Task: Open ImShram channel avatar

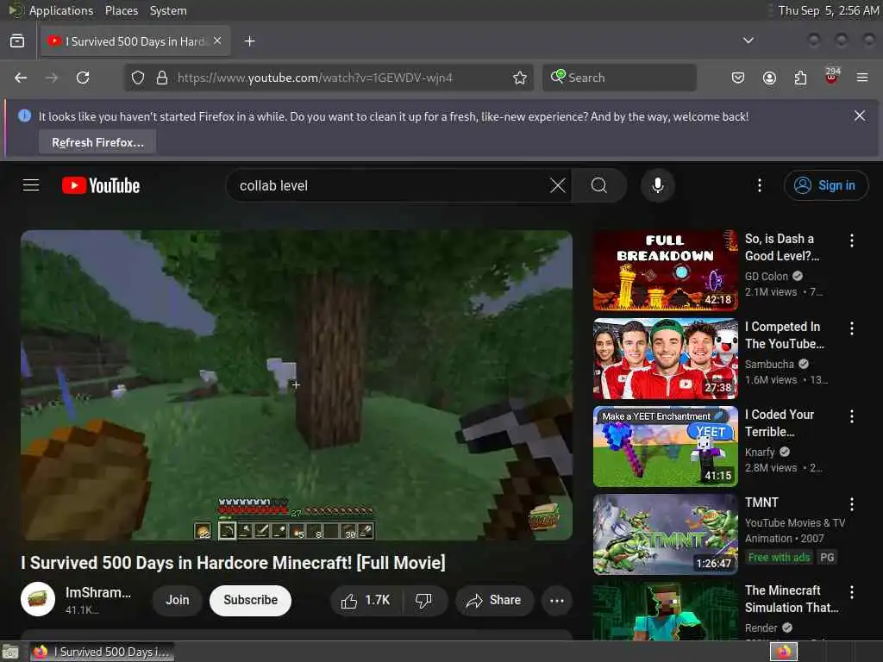Action: [38, 600]
